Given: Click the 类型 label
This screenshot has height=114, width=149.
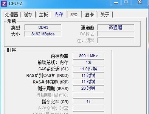Looking at the screenshot, I should tap(15, 28).
